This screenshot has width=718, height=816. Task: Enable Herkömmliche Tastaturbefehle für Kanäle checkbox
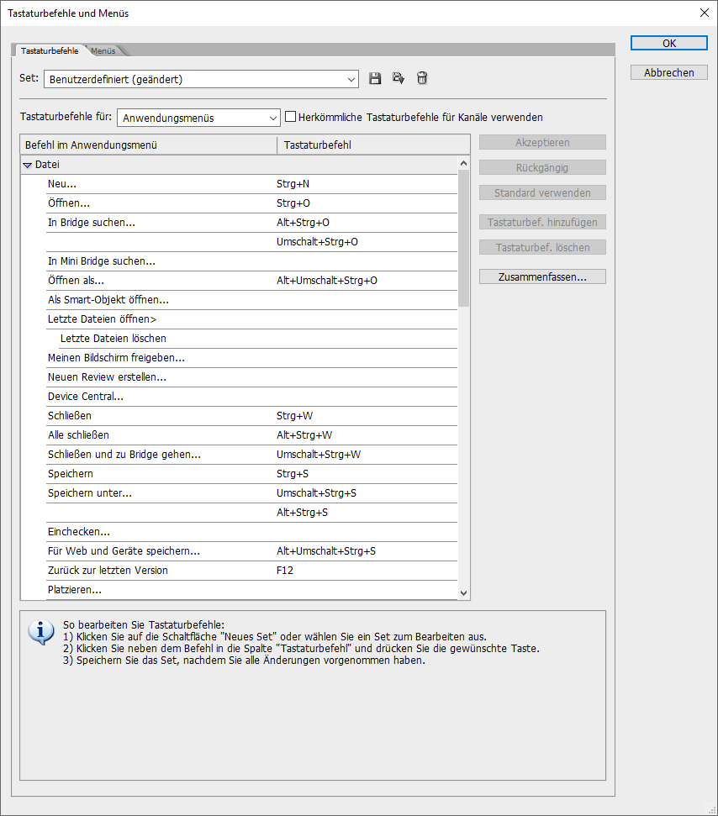click(x=291, y=118)
